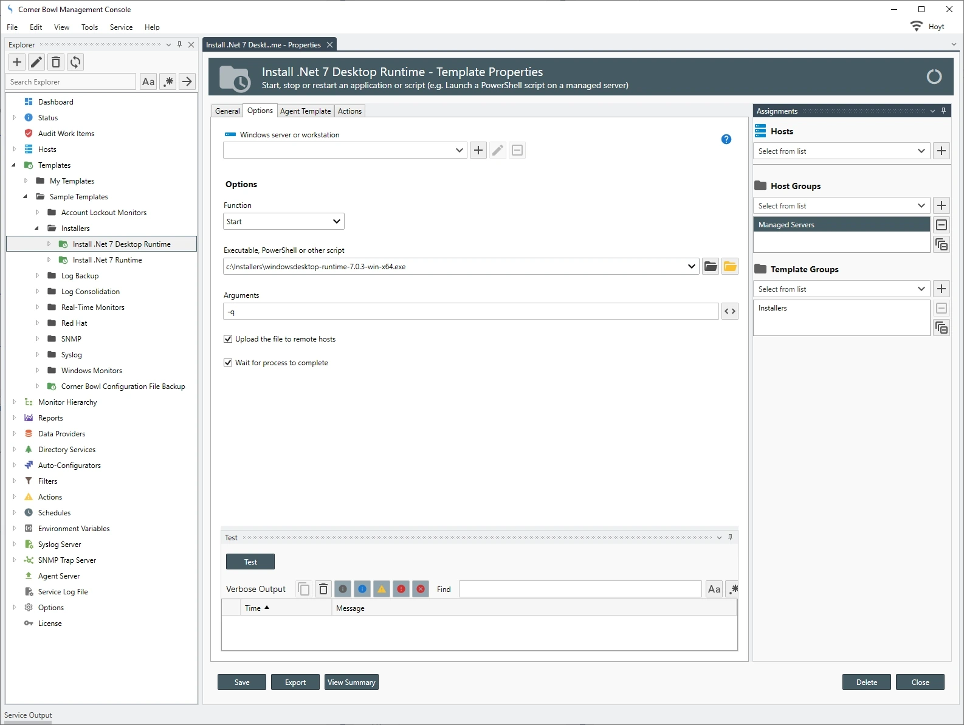
Task: Clear verbose output trash icon
Action: point(323,589)
